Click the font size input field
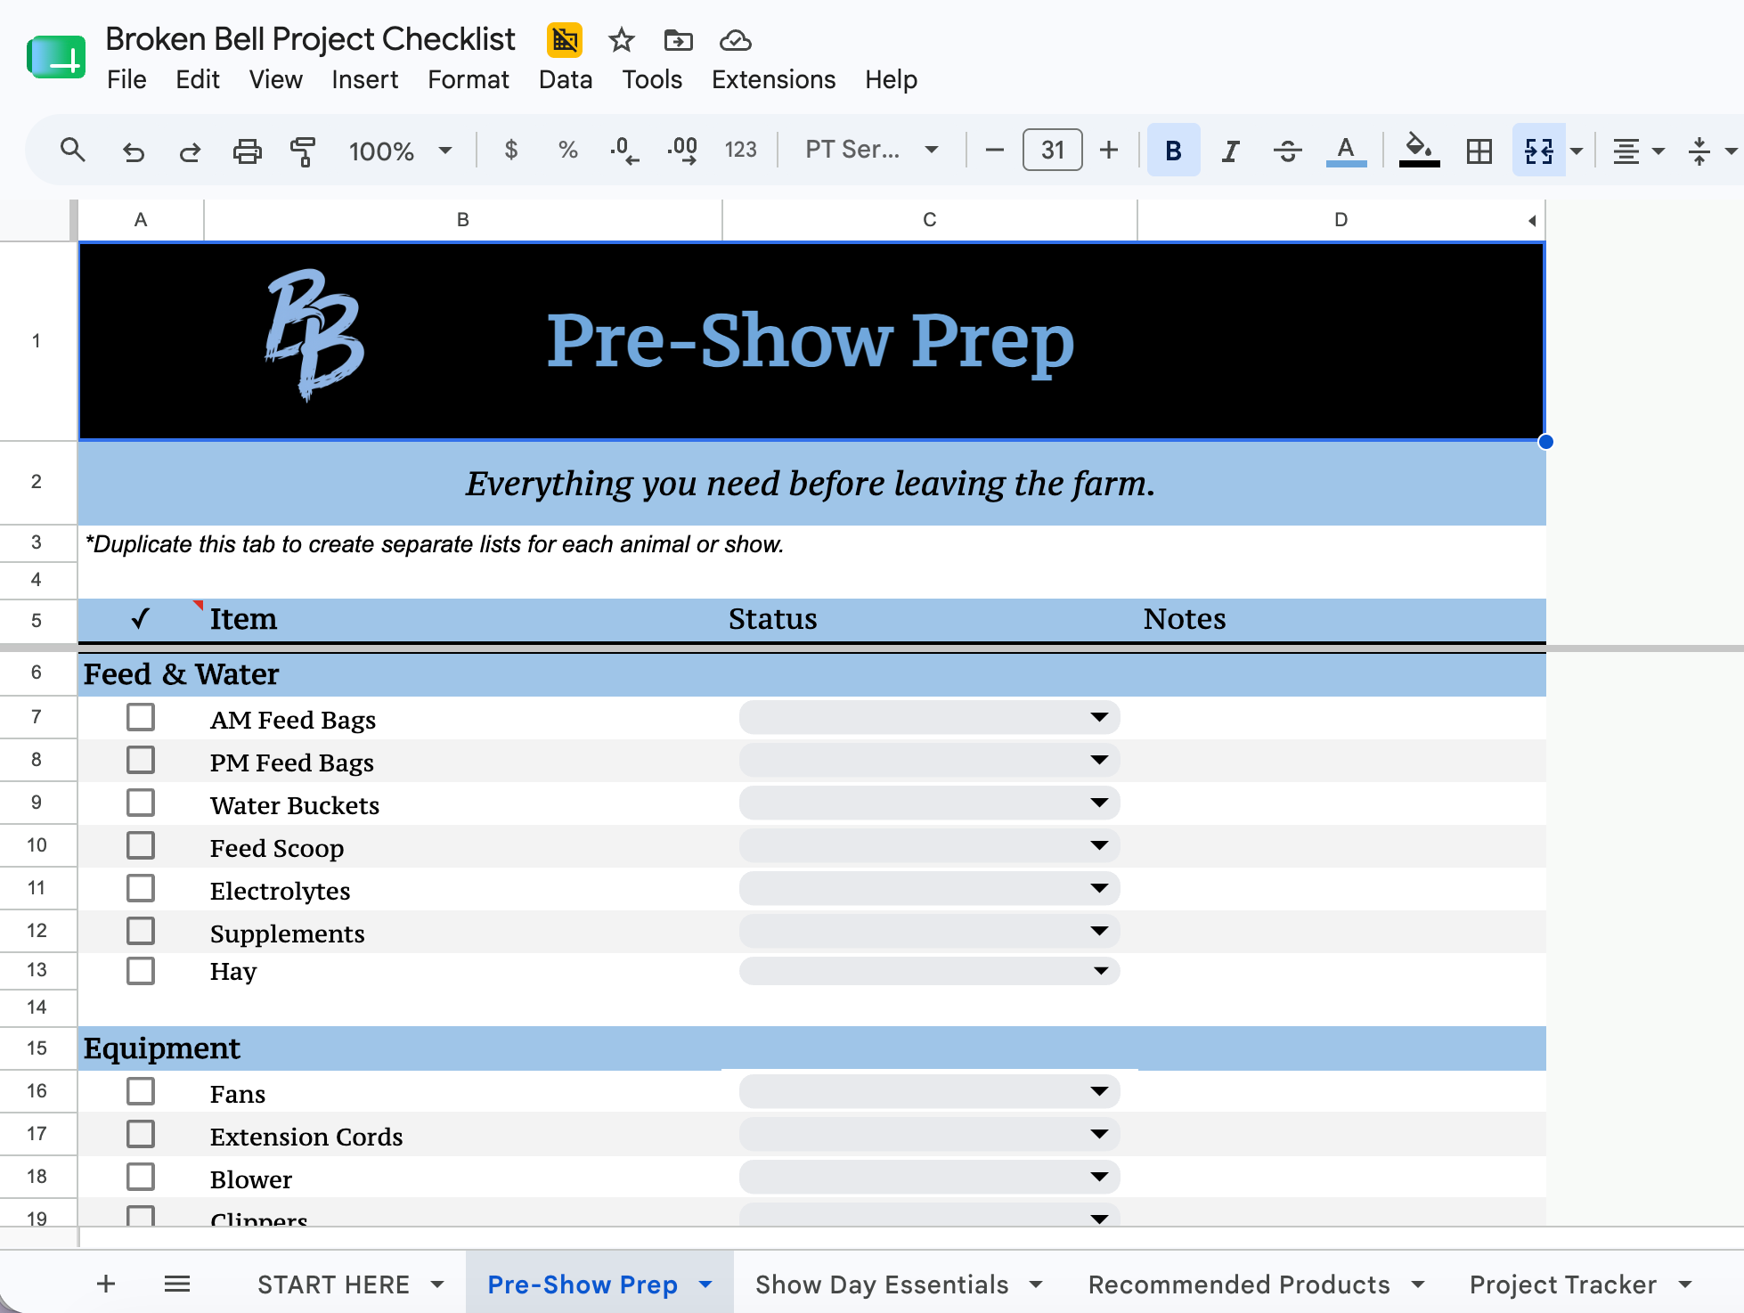 [1052, 150]
